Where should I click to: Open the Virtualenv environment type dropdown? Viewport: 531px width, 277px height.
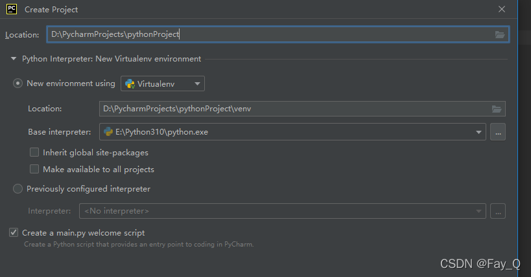click(x=163, y=83)
